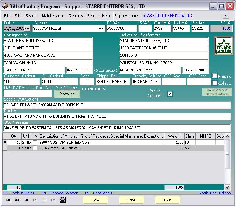Click the PRO# field containing 55667788
Screen dimensions: 236x207
pos(121,28)
